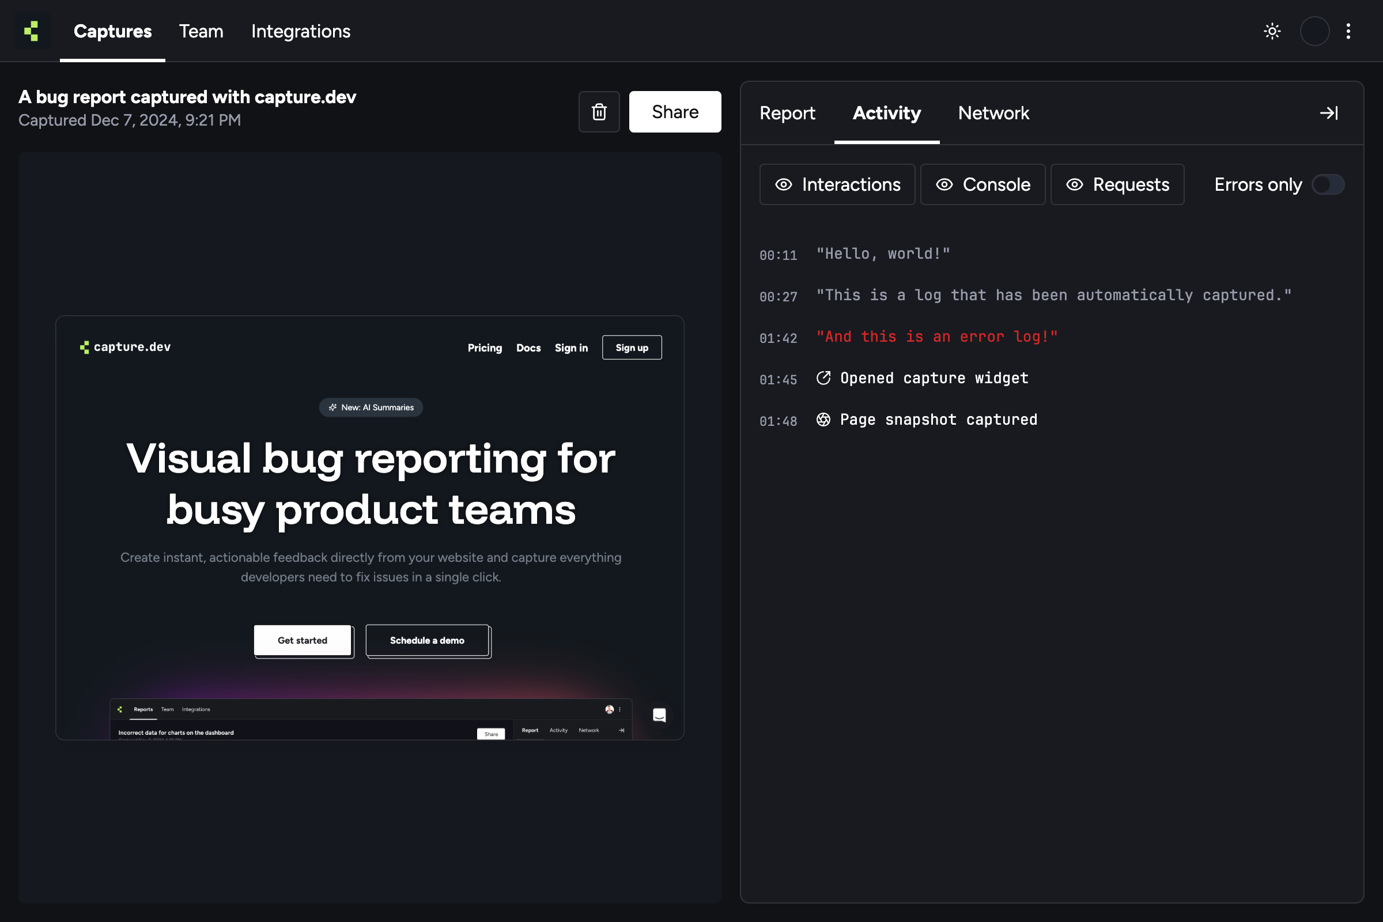The width and height of the screenshot is (1383, 922).
Task: Click the nested dashboard preview thumbnail
Action: [371, 719]
